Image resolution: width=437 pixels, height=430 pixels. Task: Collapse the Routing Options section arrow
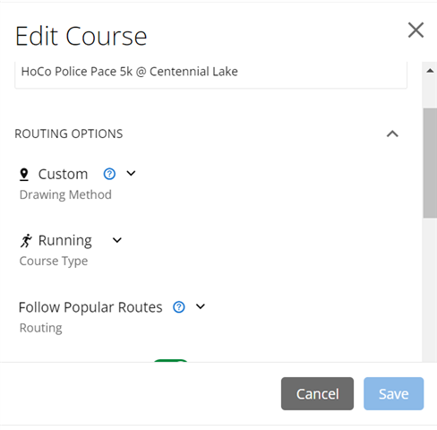392,133
